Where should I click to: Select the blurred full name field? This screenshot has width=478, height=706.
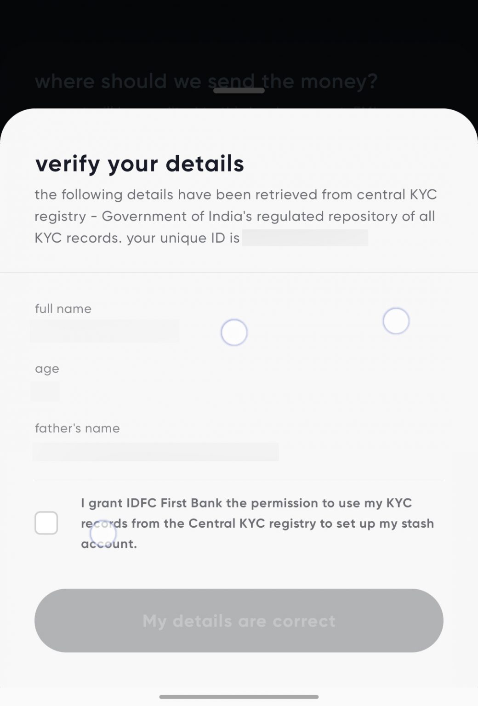click(104, 330)
